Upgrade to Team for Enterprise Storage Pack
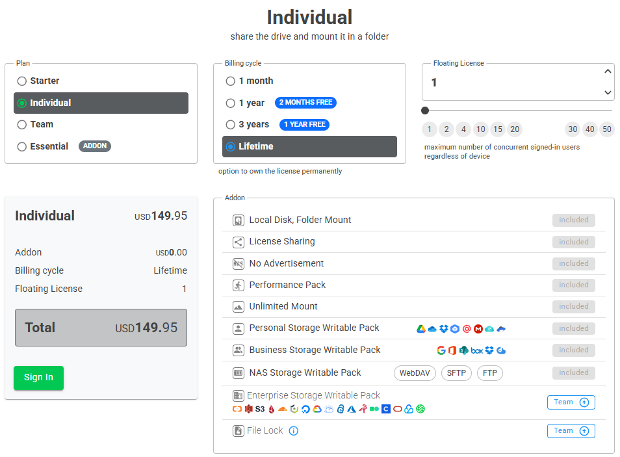 (x=571, y=402)
